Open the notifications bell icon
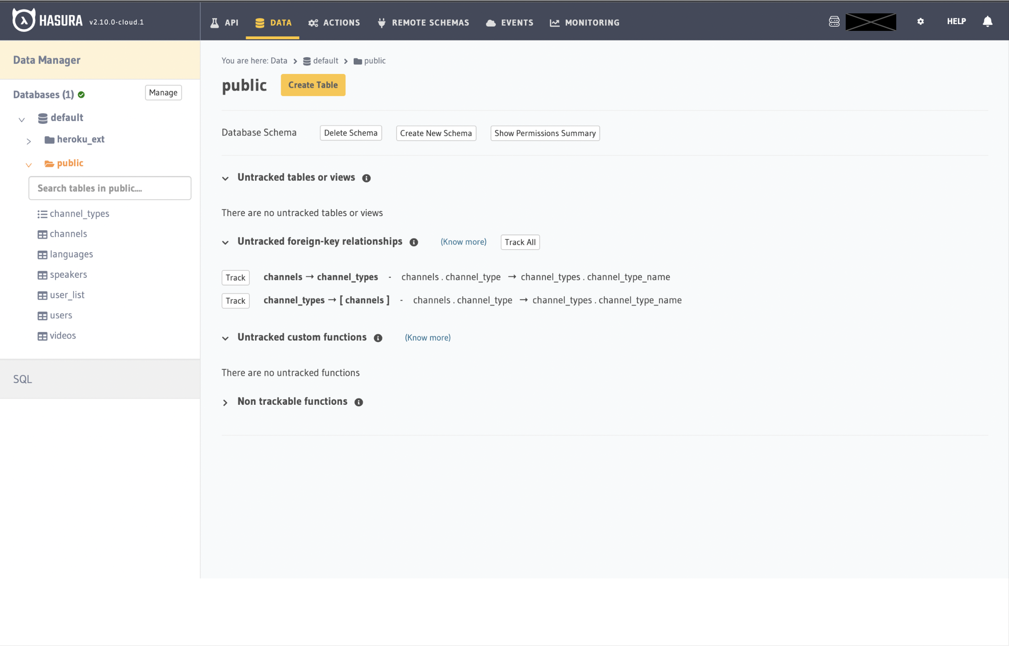This screenshot has width=1009, height=646. pos(987,21)
